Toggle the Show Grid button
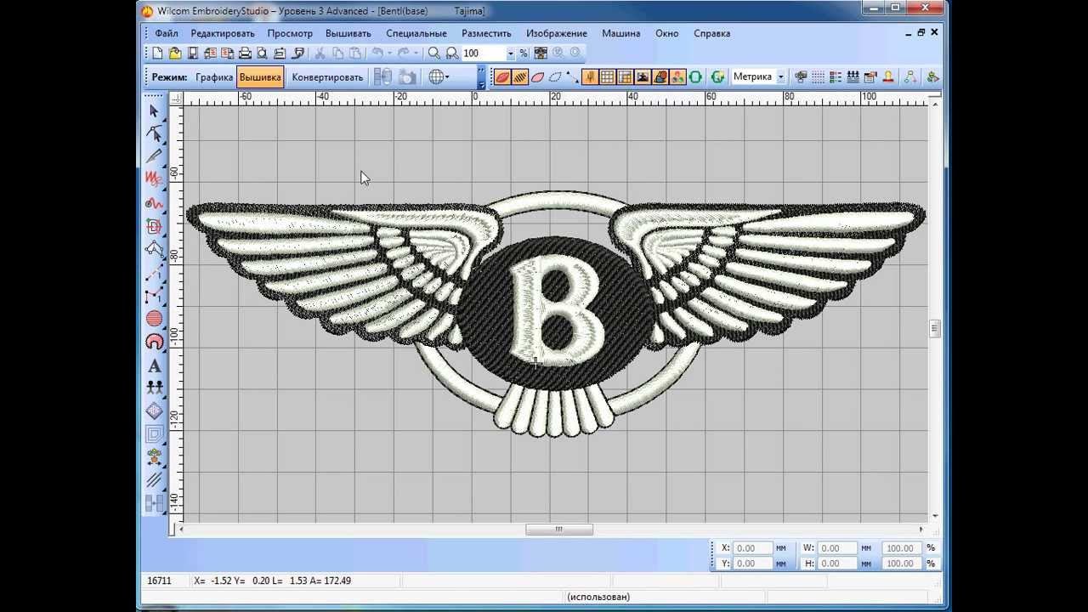The image size is (1088, 612). (x=608, y=76)
